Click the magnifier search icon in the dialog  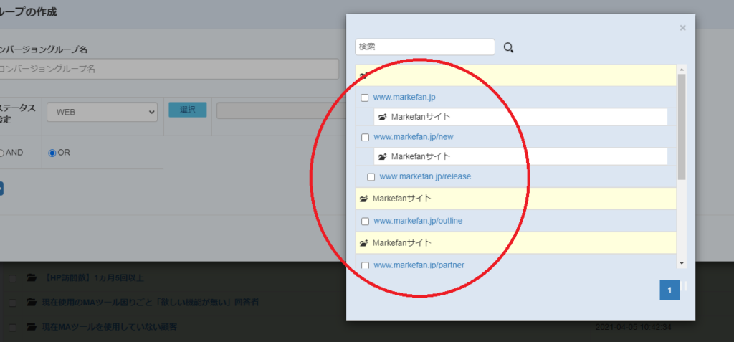tap(508, 47)
